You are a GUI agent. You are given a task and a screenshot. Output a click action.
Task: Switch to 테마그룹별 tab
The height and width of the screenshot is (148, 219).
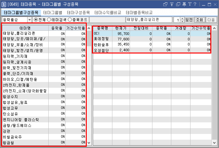pyautogui.click(x=53, y=13)
